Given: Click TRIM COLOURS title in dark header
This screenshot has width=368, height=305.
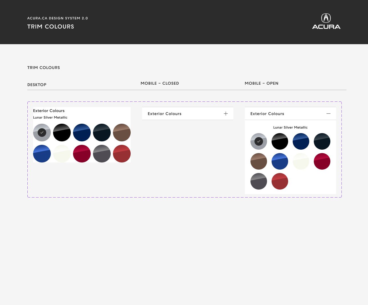Looking at the screenshot, I should click(x=51, y=27).
